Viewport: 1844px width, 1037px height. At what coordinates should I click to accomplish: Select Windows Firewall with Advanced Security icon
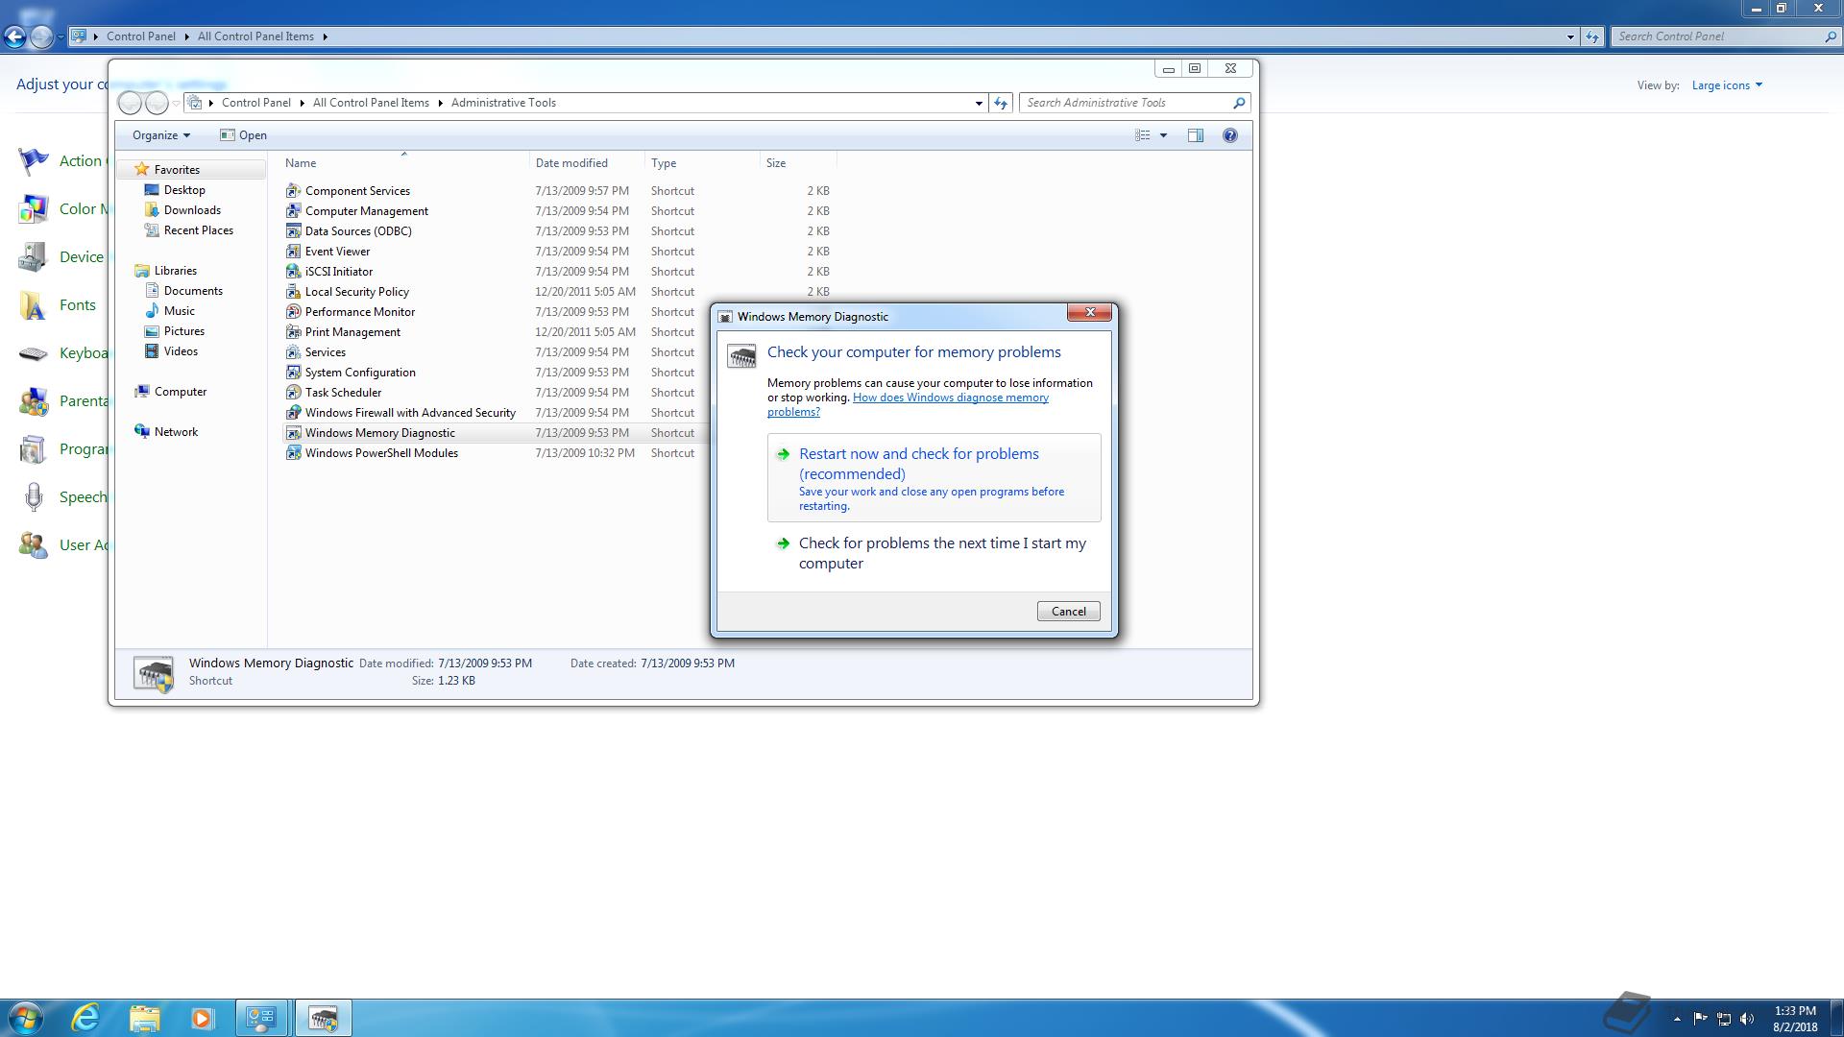pos(293,412)
